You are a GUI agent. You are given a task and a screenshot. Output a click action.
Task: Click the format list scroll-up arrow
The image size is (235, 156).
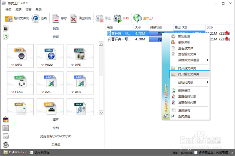coord(101,43)
